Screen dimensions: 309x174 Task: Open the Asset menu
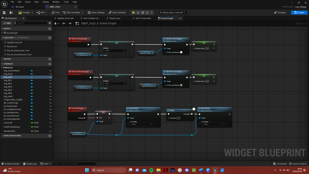click(x=28, y=2)
